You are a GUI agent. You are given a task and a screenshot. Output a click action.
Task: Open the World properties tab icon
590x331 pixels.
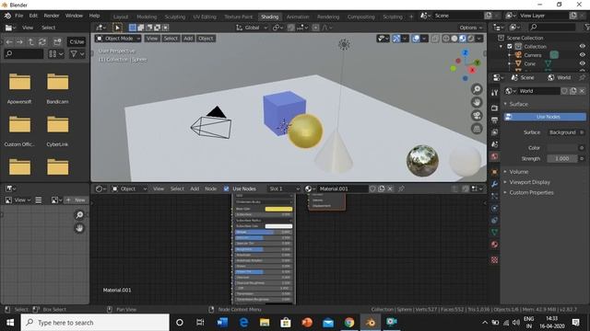[494, 156]
